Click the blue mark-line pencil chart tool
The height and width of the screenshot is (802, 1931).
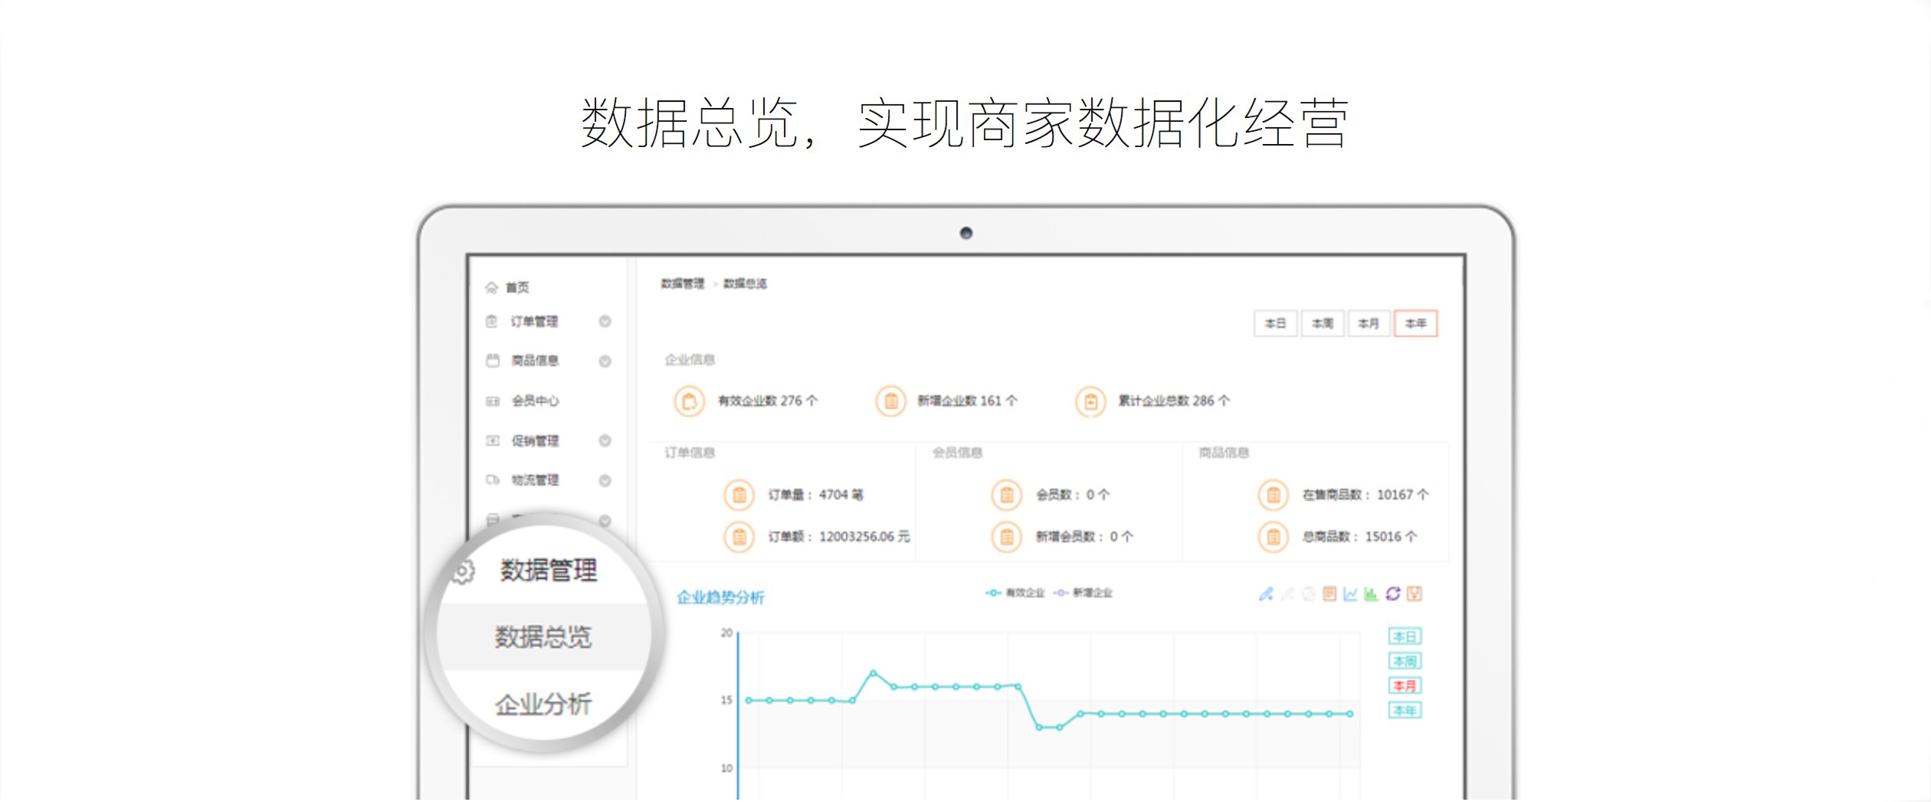[1266, 594]
